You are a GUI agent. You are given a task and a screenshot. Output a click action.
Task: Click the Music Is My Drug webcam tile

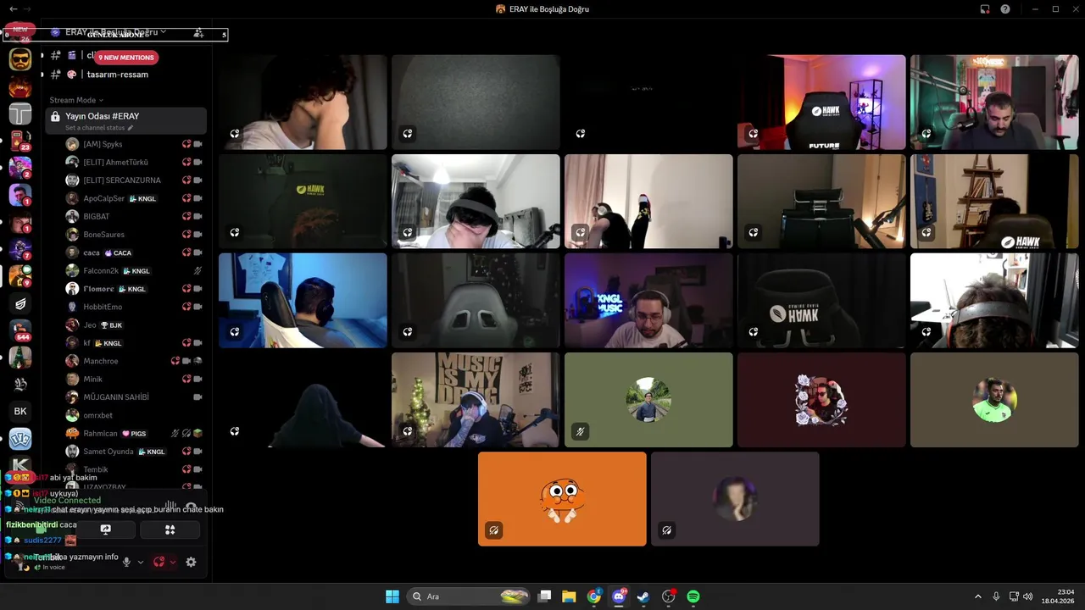pyautogui.click(x=476, y=400)
